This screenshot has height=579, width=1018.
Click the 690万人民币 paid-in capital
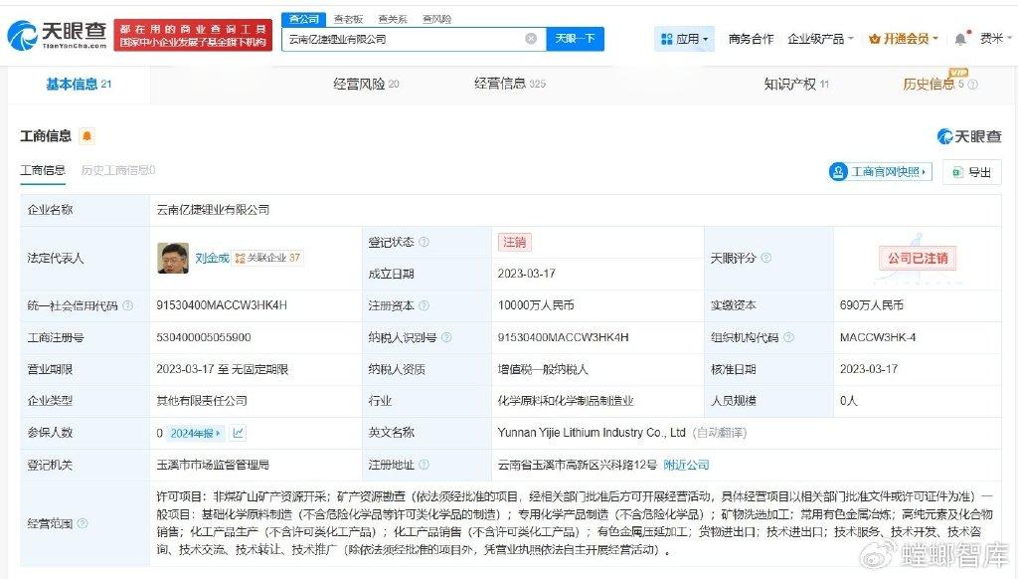pos(871,305)
